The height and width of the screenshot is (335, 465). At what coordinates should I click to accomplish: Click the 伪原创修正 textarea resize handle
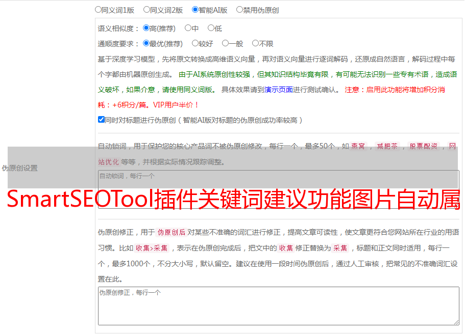tap(456, 321)
